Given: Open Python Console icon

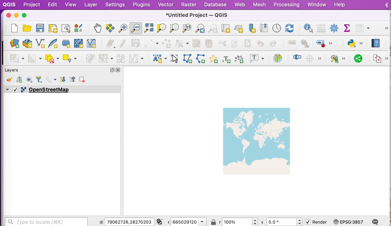Looking at the screenshot, I should pos(351,43).
